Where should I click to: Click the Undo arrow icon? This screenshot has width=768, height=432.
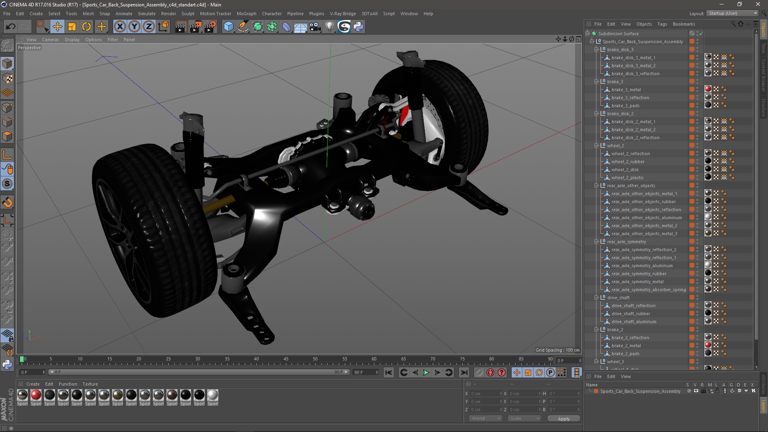tap(10, 27)
